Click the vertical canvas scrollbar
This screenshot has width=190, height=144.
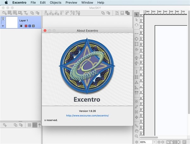[x=189, y=63]
